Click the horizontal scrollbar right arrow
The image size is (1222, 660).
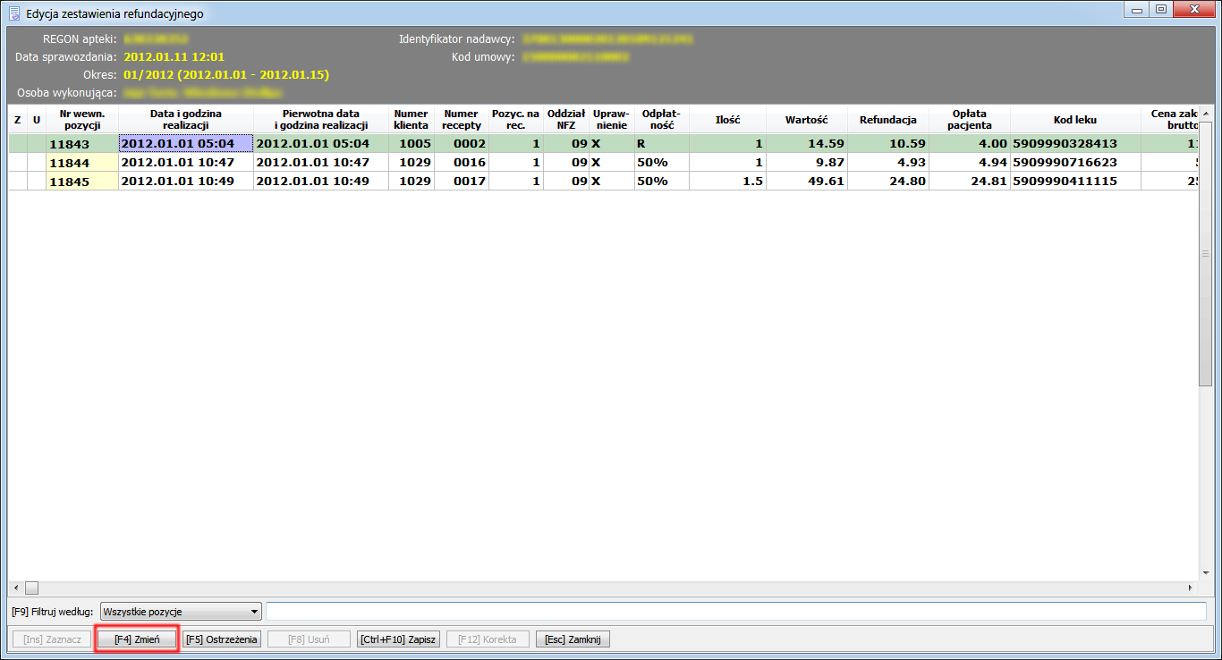[1190, 588]
